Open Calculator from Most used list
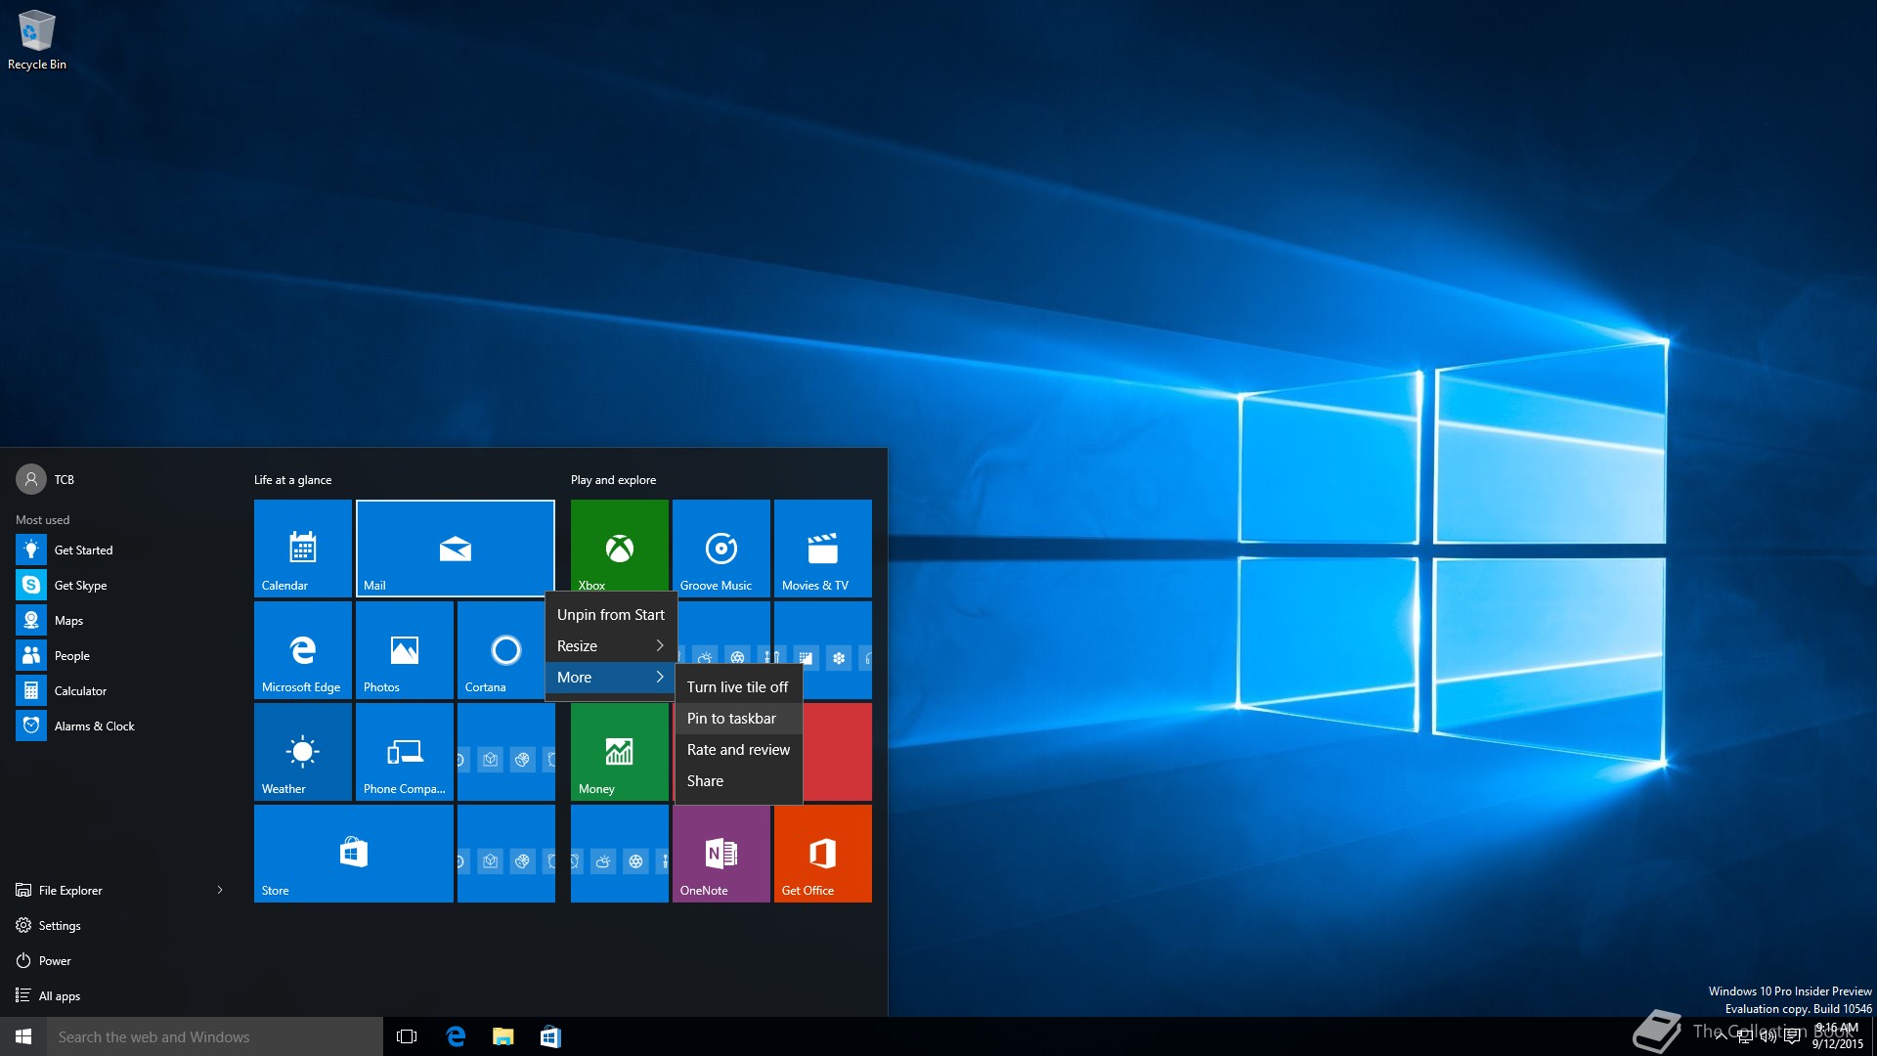 (121, 690)
